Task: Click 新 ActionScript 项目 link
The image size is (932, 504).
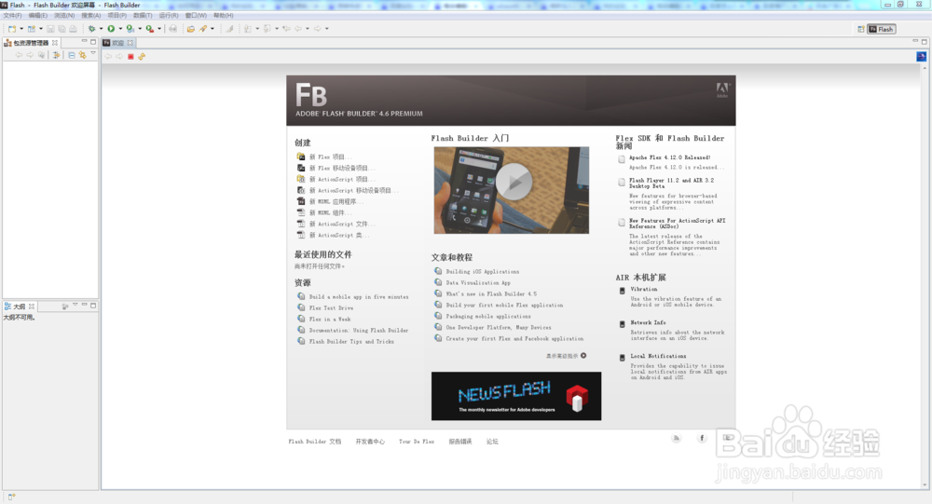Action: coord(342,180)
